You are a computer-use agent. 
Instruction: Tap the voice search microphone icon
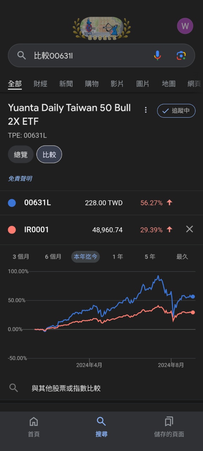tap(157, 55)
